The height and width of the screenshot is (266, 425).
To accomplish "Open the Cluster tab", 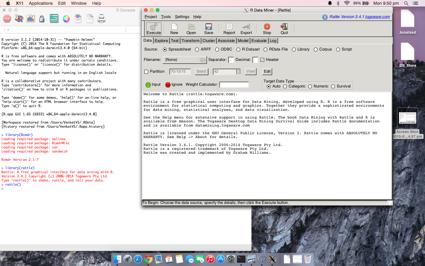I will (209, 41).
